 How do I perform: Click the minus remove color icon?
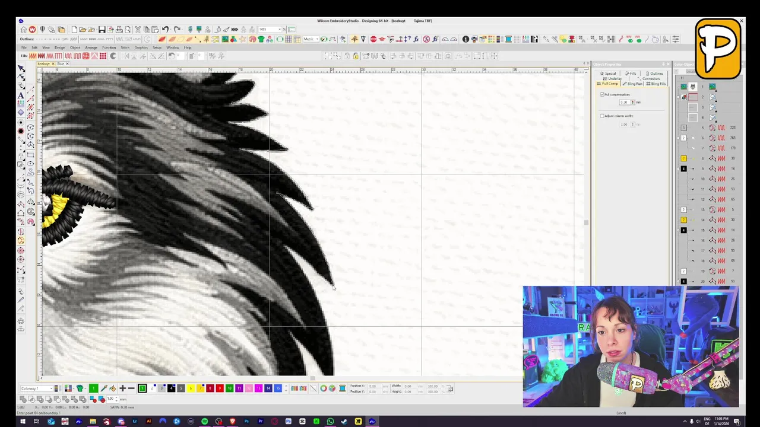(131, 388)
